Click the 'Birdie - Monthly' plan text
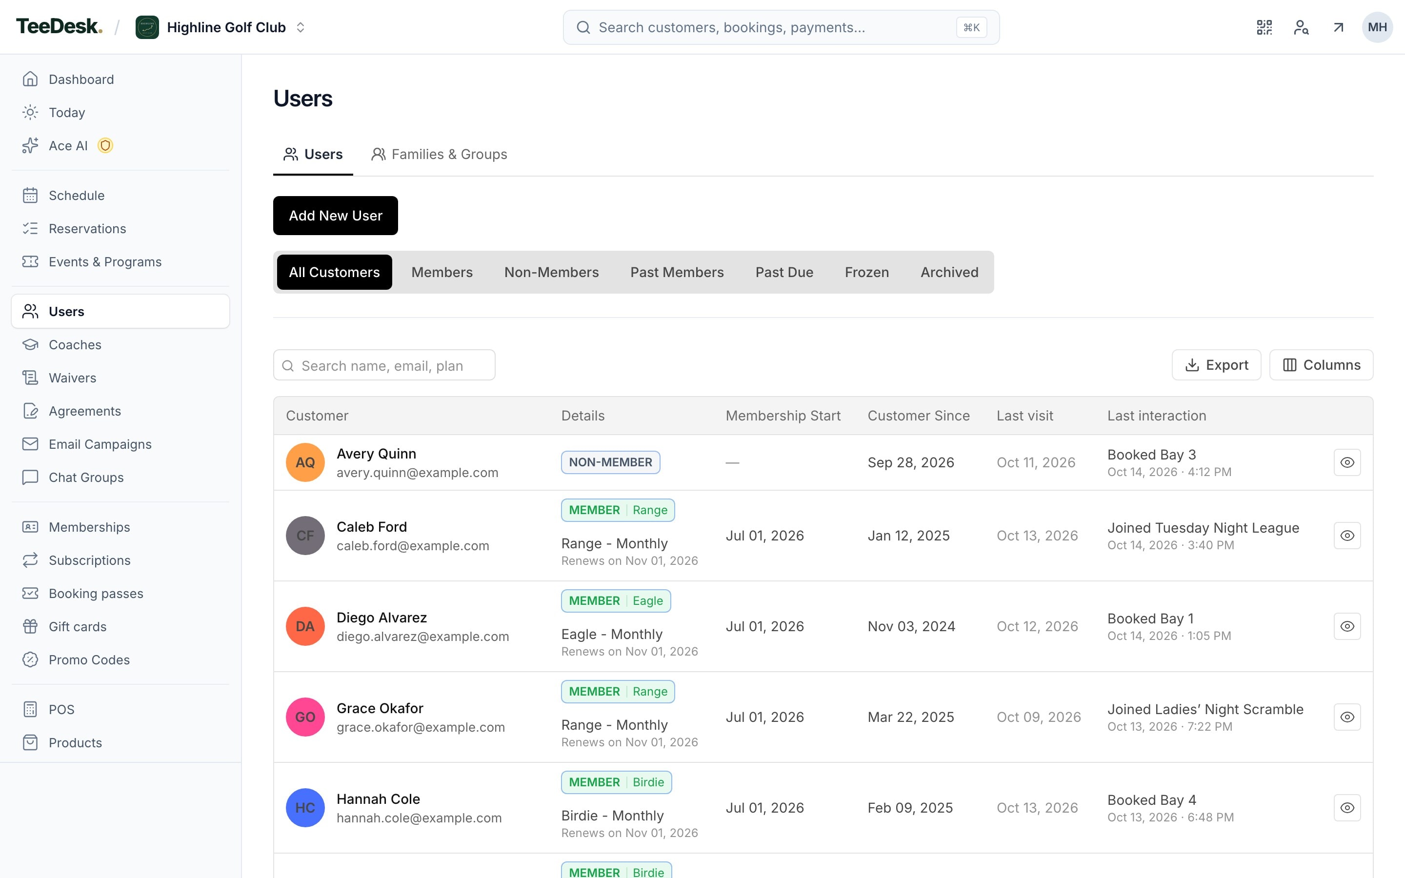Viewport: 1405px width, 878px height. pos(612,815)
